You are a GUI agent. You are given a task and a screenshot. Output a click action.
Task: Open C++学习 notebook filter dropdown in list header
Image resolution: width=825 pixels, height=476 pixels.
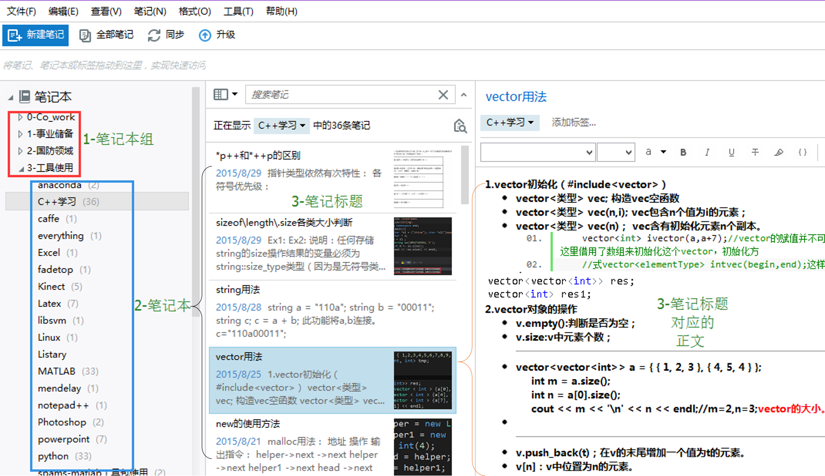[281, 126]
